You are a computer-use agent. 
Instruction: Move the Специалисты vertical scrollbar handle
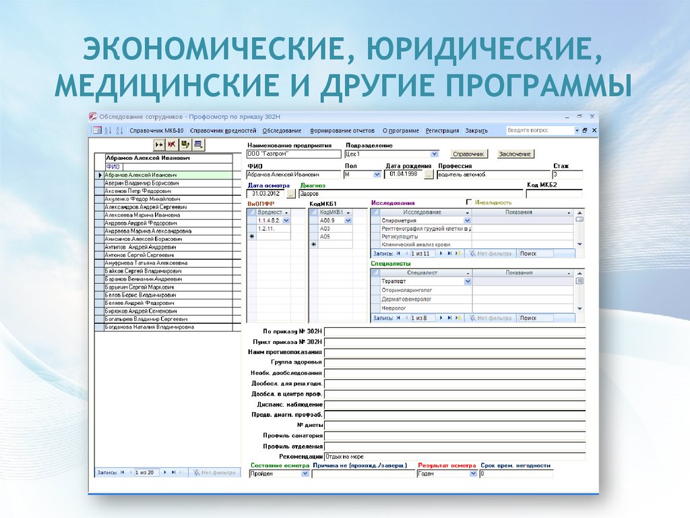click(579, 281)
